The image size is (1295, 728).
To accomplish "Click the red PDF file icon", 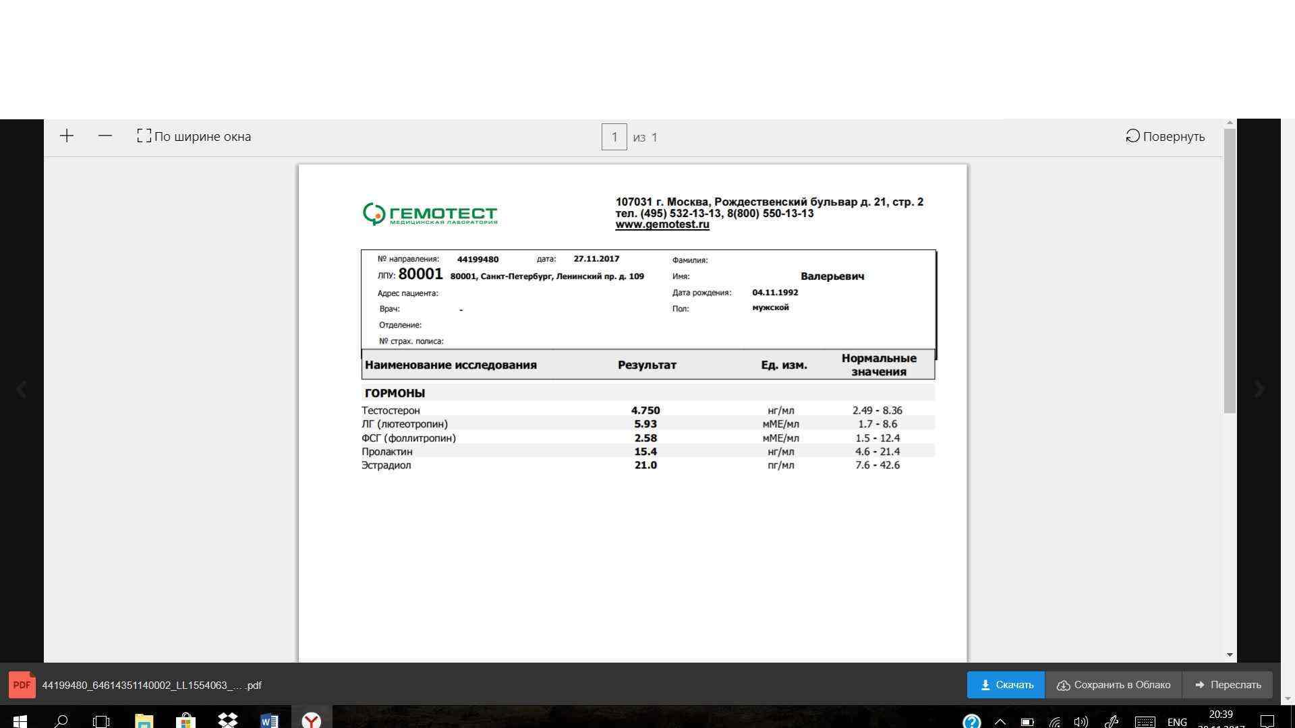I will [x=22, y=685].
